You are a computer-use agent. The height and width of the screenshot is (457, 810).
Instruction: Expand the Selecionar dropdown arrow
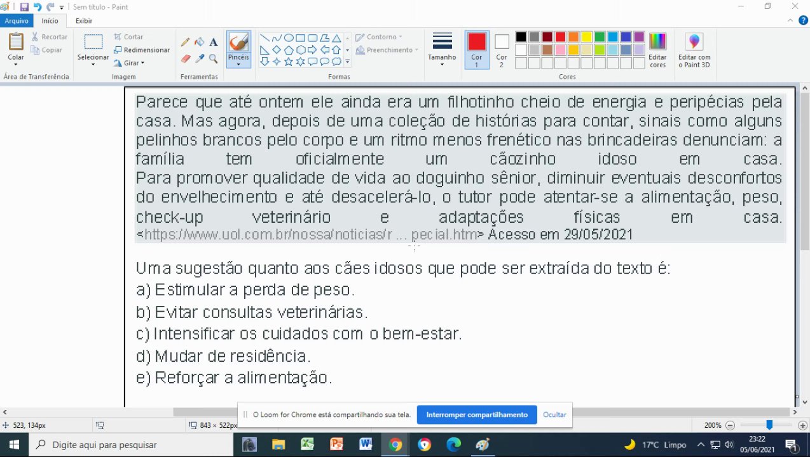click(x=93, y=64)
